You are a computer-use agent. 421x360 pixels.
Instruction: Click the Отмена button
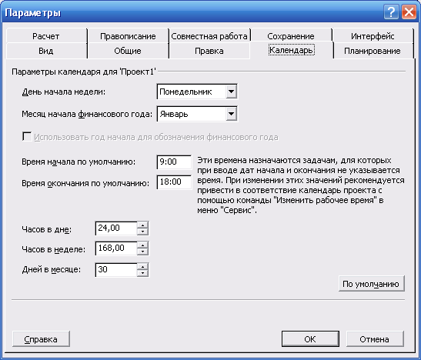pos(375,339)
